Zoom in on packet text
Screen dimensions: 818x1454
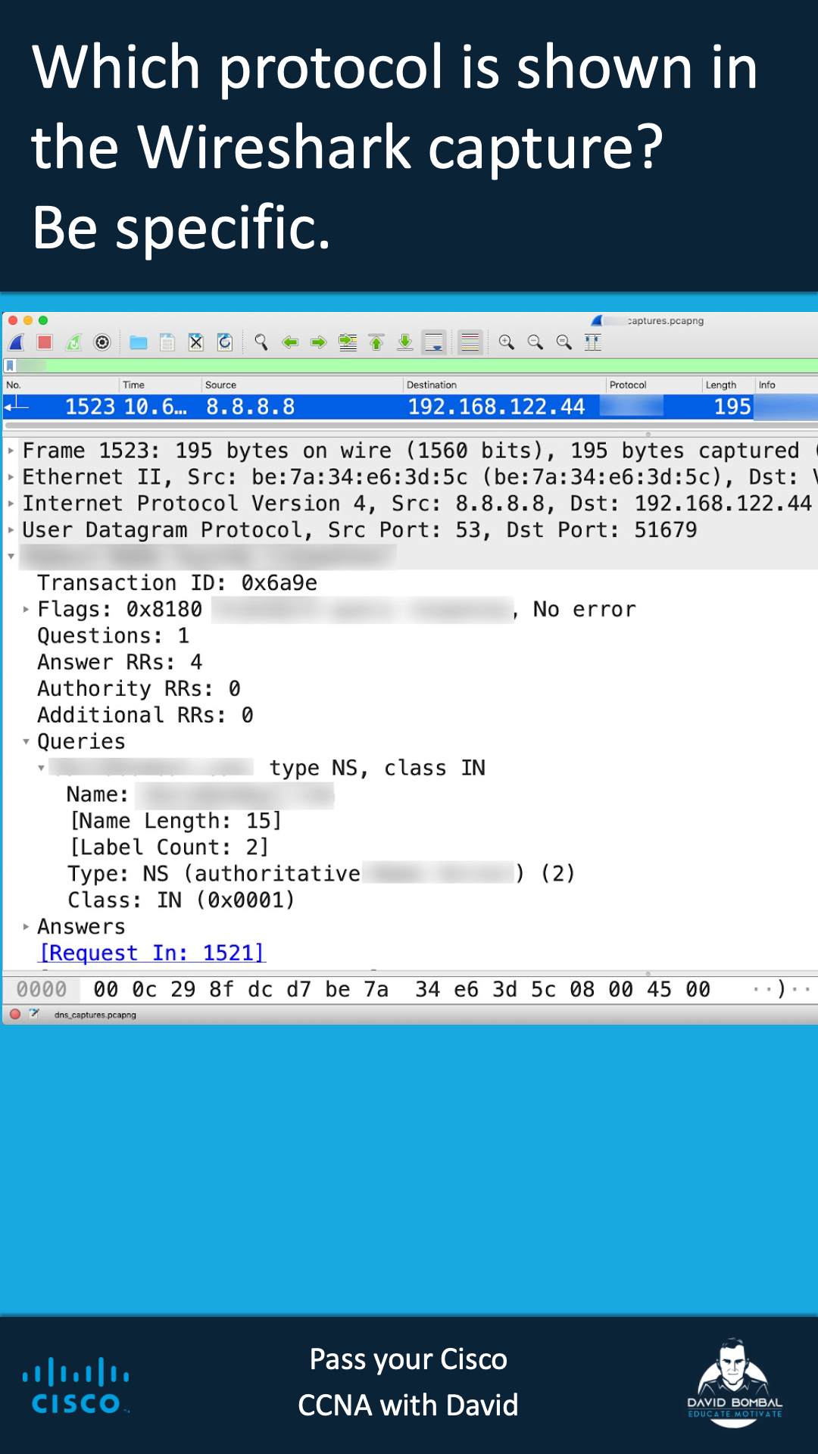tap(507, 342)
